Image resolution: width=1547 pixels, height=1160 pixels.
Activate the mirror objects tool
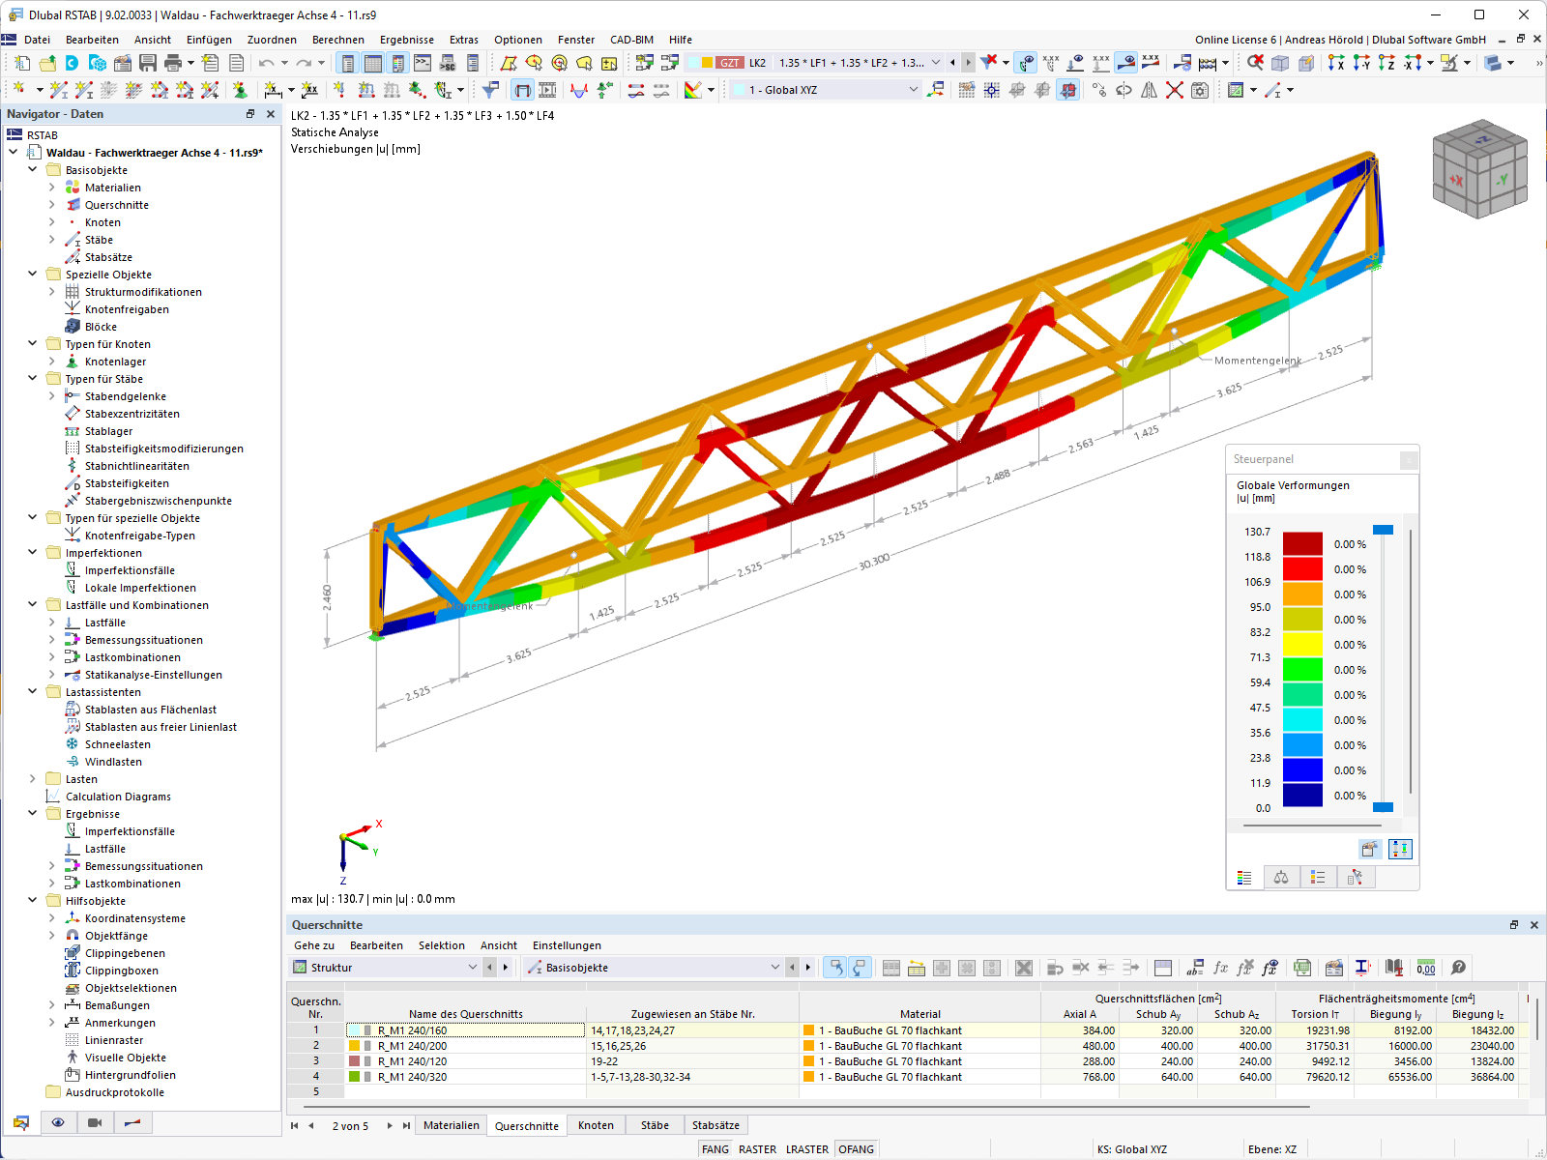pyautogui.click(x=1150, y=90)
